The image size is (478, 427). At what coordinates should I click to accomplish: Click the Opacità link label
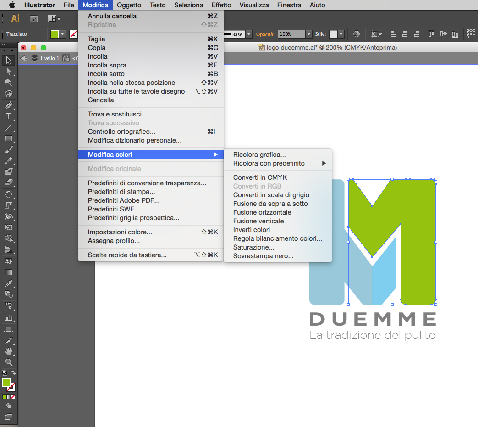(265, 34)
